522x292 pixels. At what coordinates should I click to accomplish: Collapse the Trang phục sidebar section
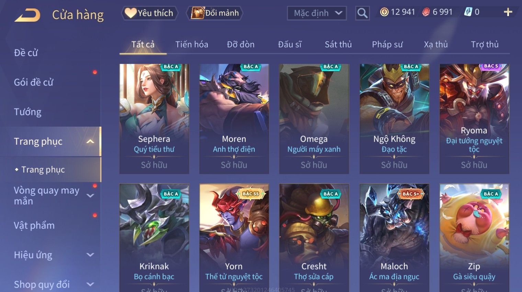pos(90,141)
